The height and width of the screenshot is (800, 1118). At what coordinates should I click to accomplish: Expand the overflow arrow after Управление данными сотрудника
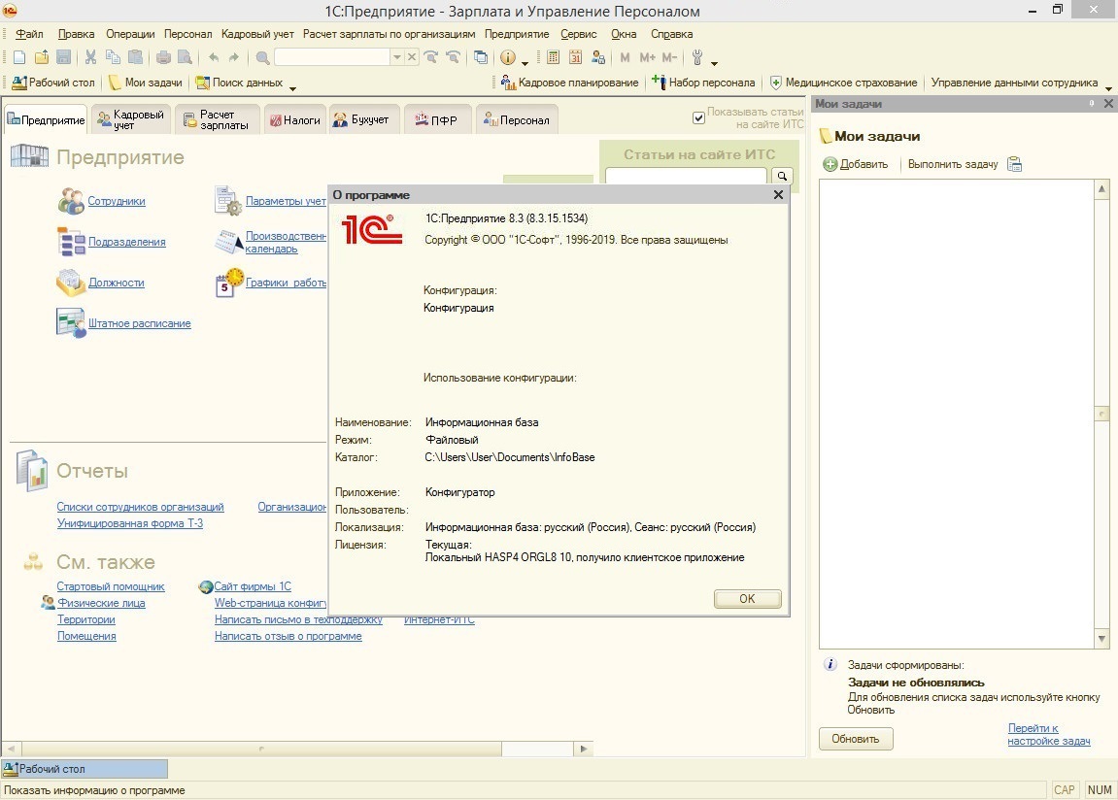coord(1108,87)
